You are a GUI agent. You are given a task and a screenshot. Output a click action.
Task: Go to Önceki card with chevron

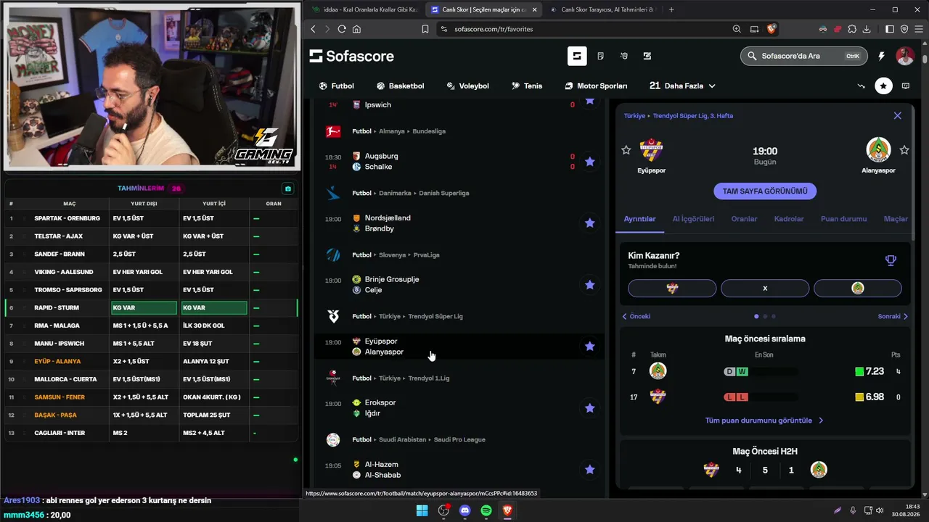636,316
